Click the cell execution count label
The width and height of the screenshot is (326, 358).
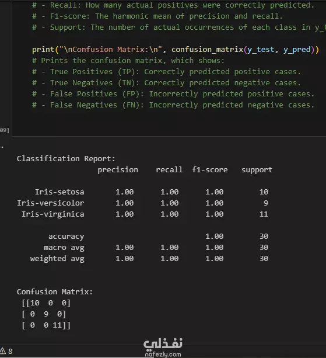[x=5, y=130]
